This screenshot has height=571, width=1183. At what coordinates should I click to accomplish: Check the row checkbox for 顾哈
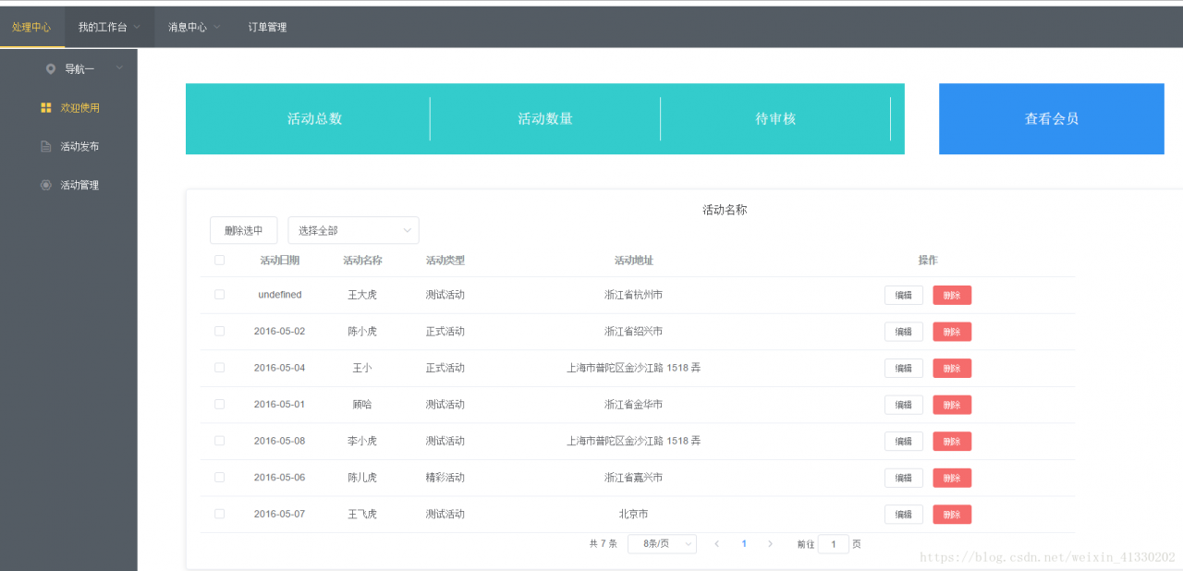(x=219, y=404)
